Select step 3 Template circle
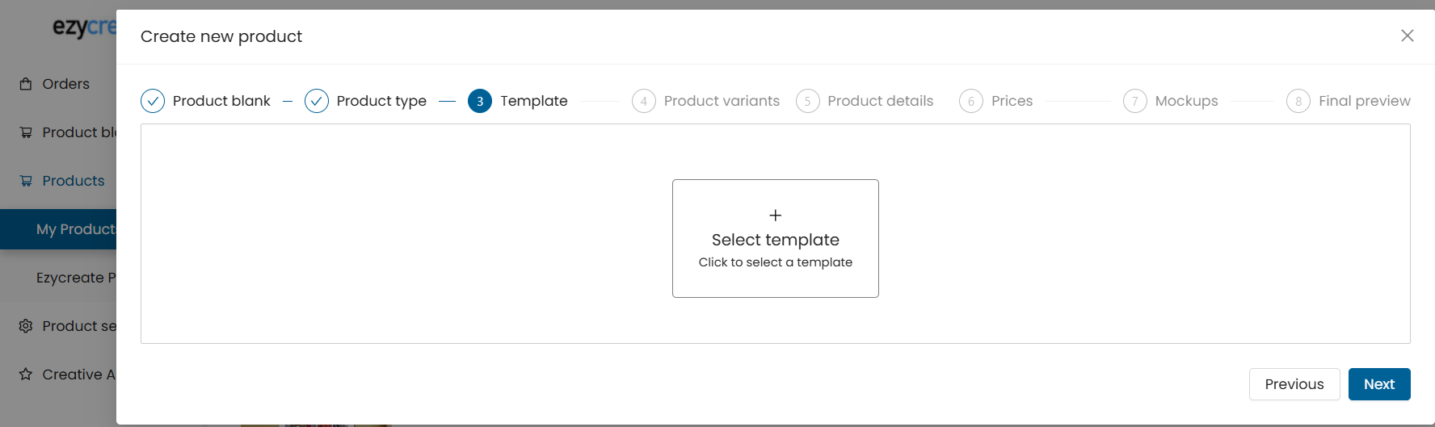 click(480, 101)
